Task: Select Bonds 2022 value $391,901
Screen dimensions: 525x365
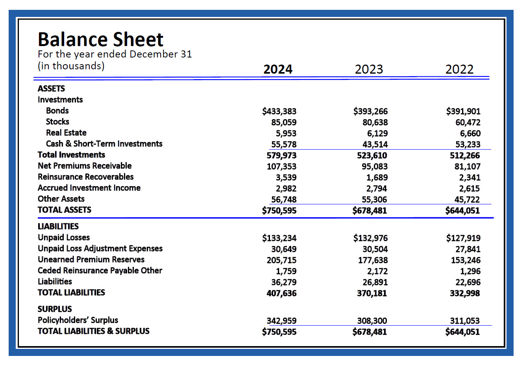Action: tap(463, 111)
